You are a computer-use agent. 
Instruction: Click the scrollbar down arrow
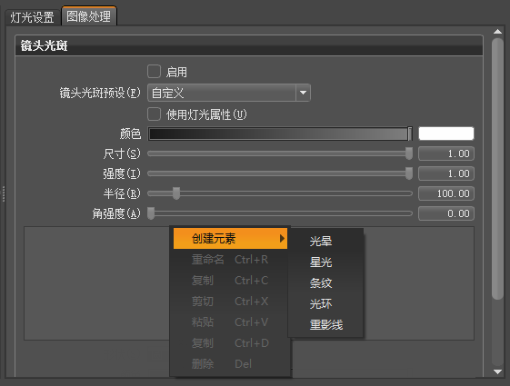tap(497, 371)
